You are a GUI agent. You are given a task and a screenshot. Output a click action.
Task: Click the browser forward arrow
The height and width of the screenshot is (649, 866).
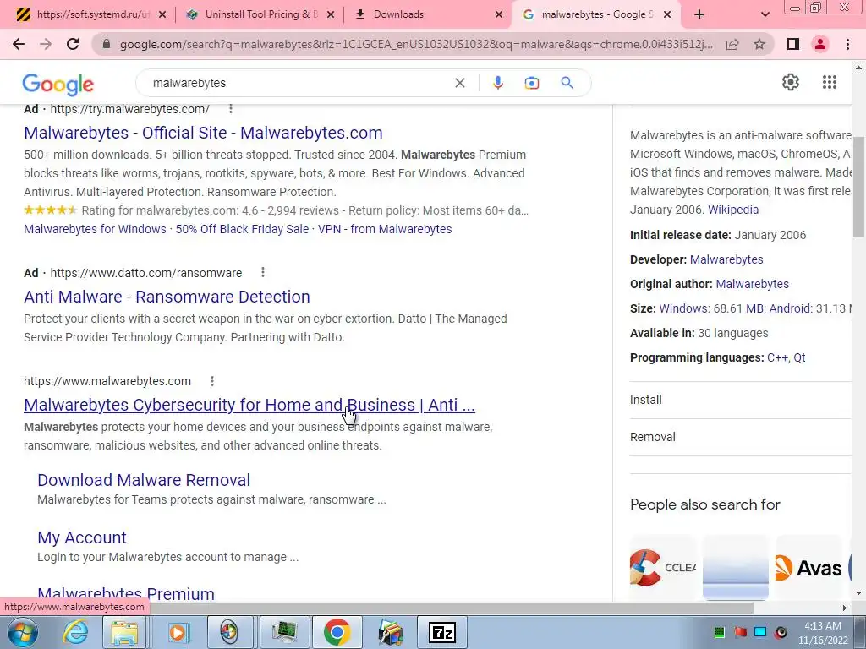pyautogui.click(x=46, y=44)
